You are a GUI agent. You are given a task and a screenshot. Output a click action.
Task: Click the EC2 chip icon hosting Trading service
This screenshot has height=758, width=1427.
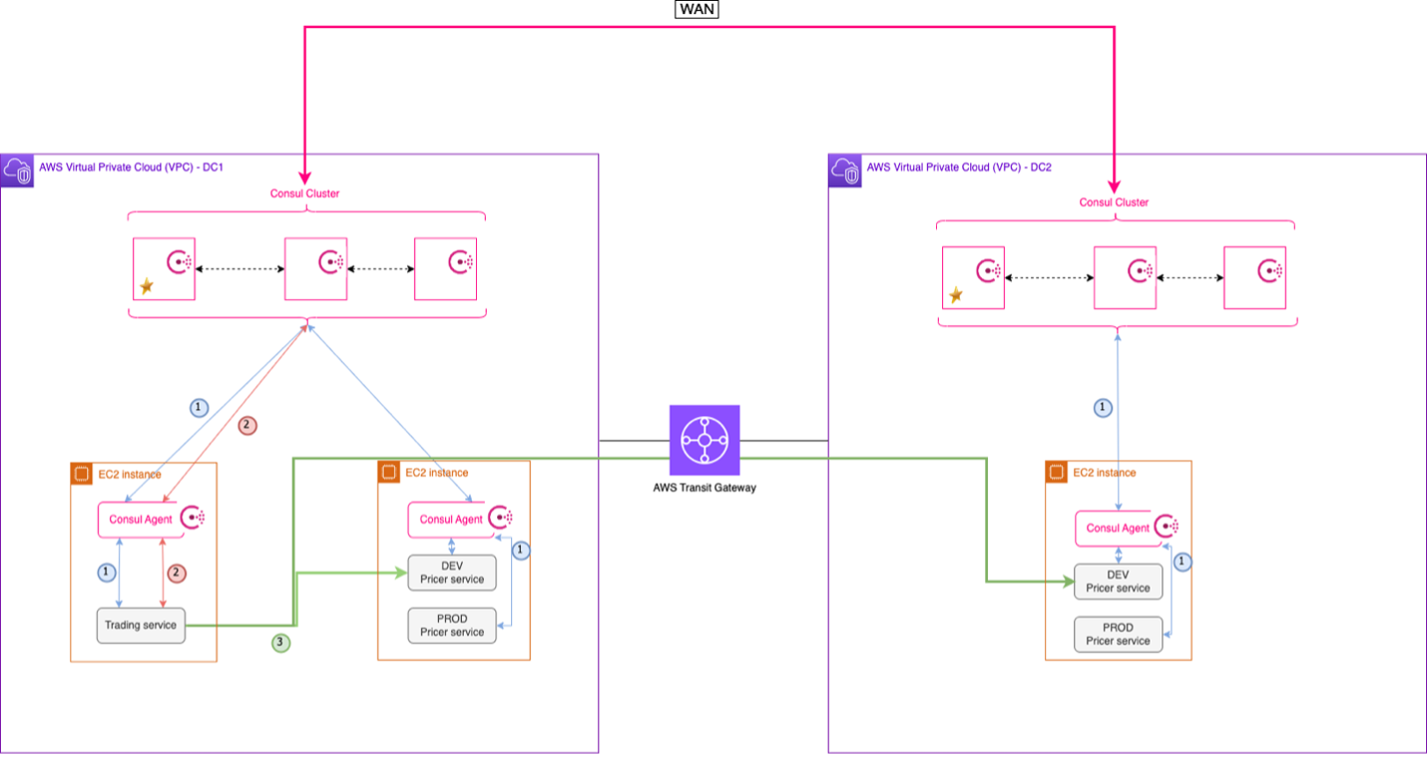point(80,474)
